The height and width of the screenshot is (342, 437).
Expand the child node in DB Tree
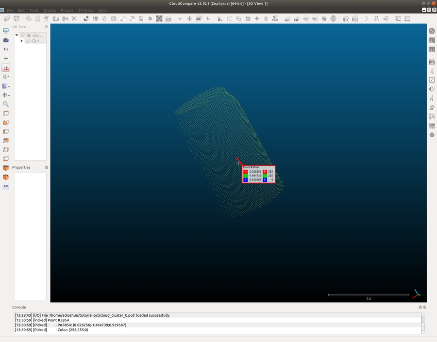coord(22,41)
